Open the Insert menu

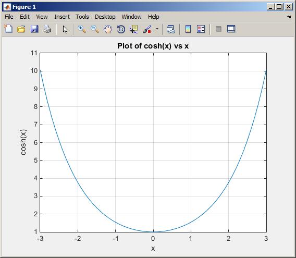[62, 17]
